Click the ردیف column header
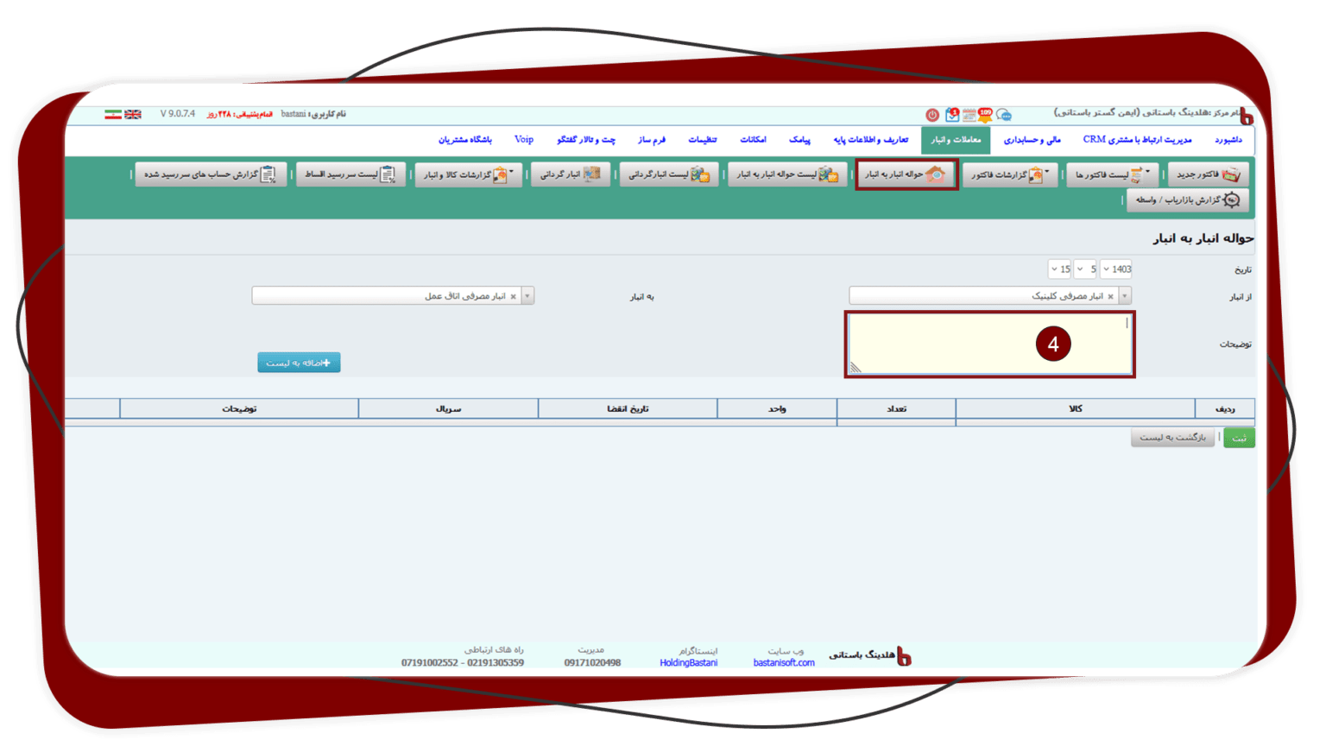Screen dimensions: 1326x746 coord(1225,409)
